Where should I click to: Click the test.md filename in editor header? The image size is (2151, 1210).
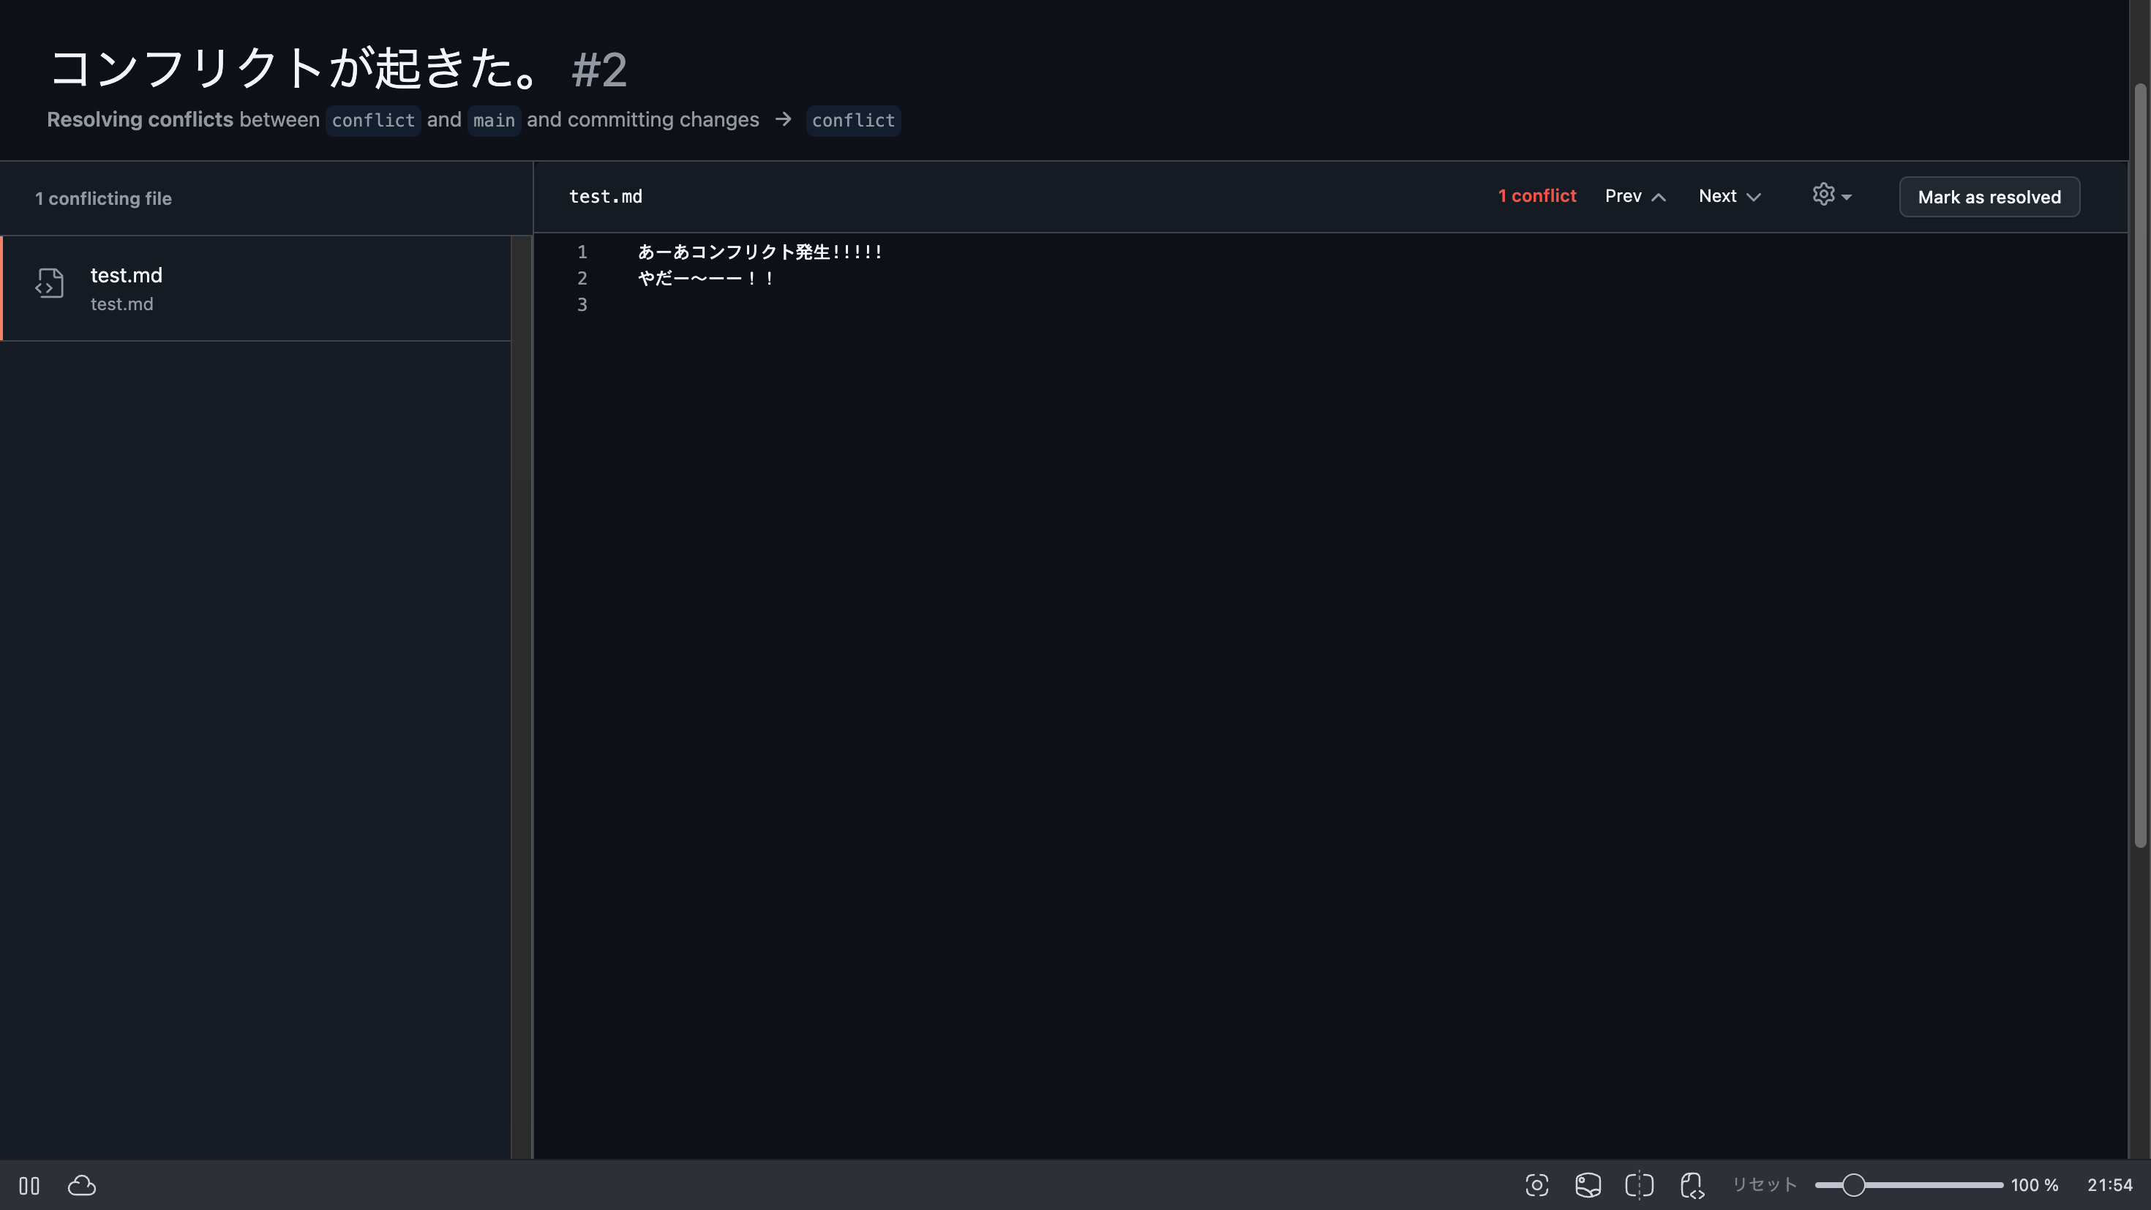point(605,196)
